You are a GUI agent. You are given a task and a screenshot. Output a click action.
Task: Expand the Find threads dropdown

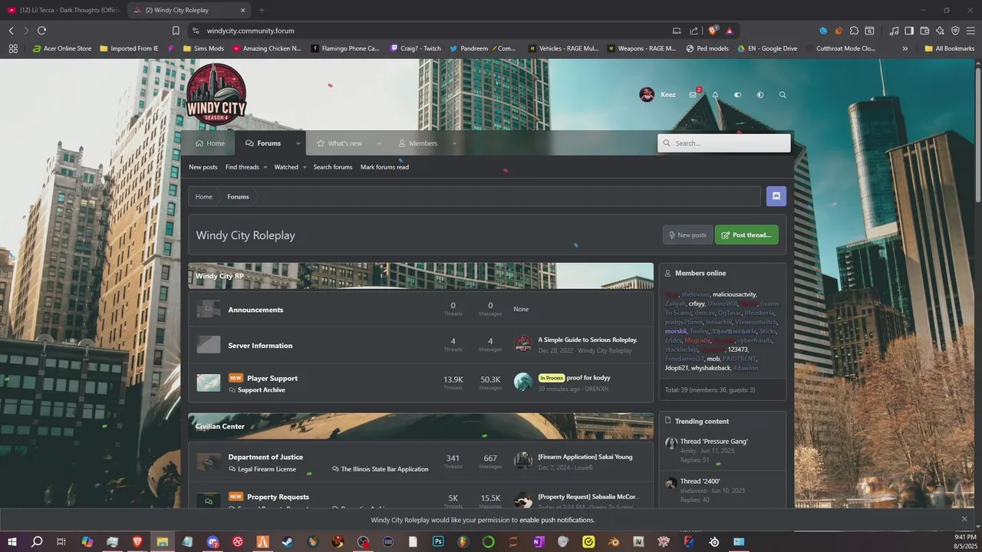265,167
